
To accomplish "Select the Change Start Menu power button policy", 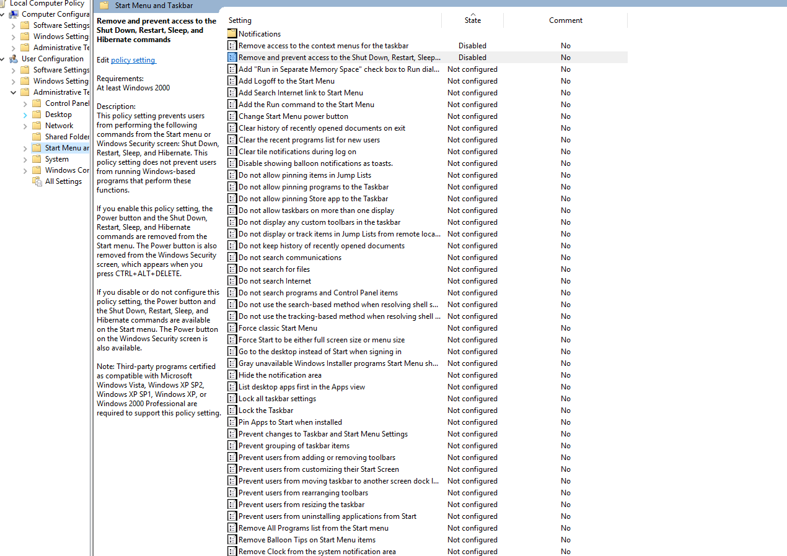I will [x=293, y=116].
